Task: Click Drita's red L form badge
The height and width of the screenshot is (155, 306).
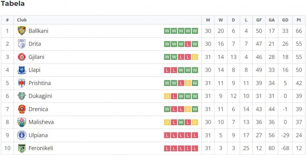Action: click(188, 44)
